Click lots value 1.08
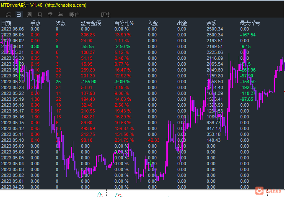Screen dimensions: 285x197 pyautogui.click(x=35, y=99)
